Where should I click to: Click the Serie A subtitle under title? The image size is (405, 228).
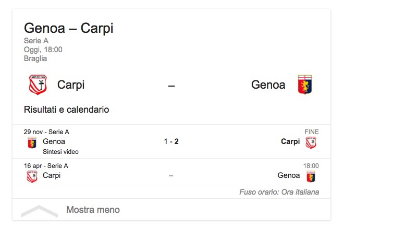click(x=35, y=41)
